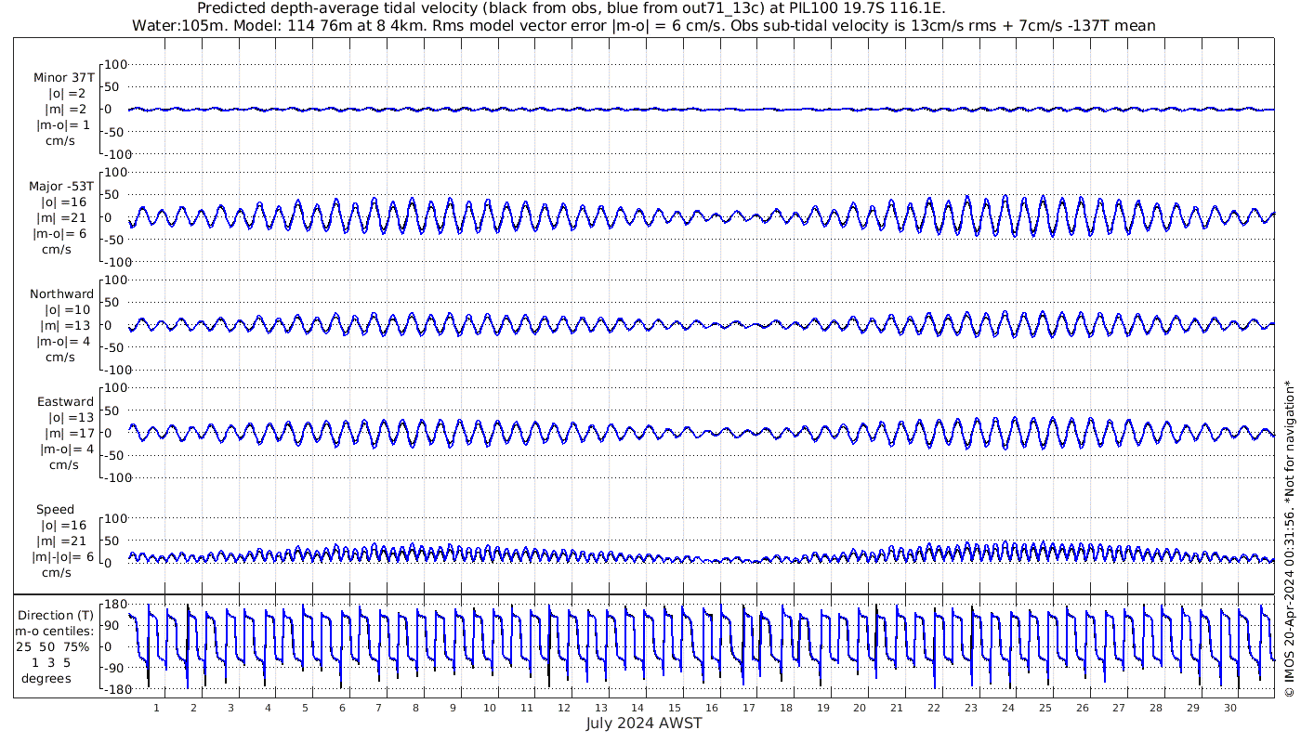Click the '1 3 5' centile values text

(x=52, y=662)
